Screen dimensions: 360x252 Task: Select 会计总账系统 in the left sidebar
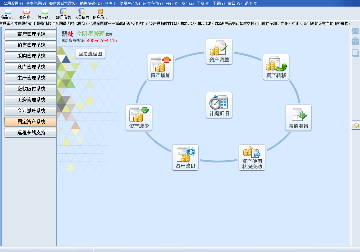[31, 111]
